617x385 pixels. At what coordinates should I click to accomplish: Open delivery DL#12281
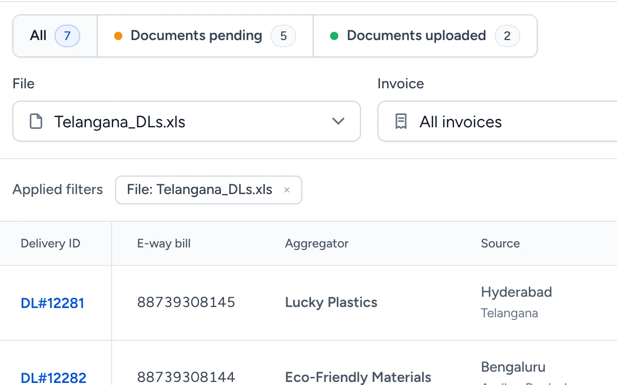coord(52,303)
